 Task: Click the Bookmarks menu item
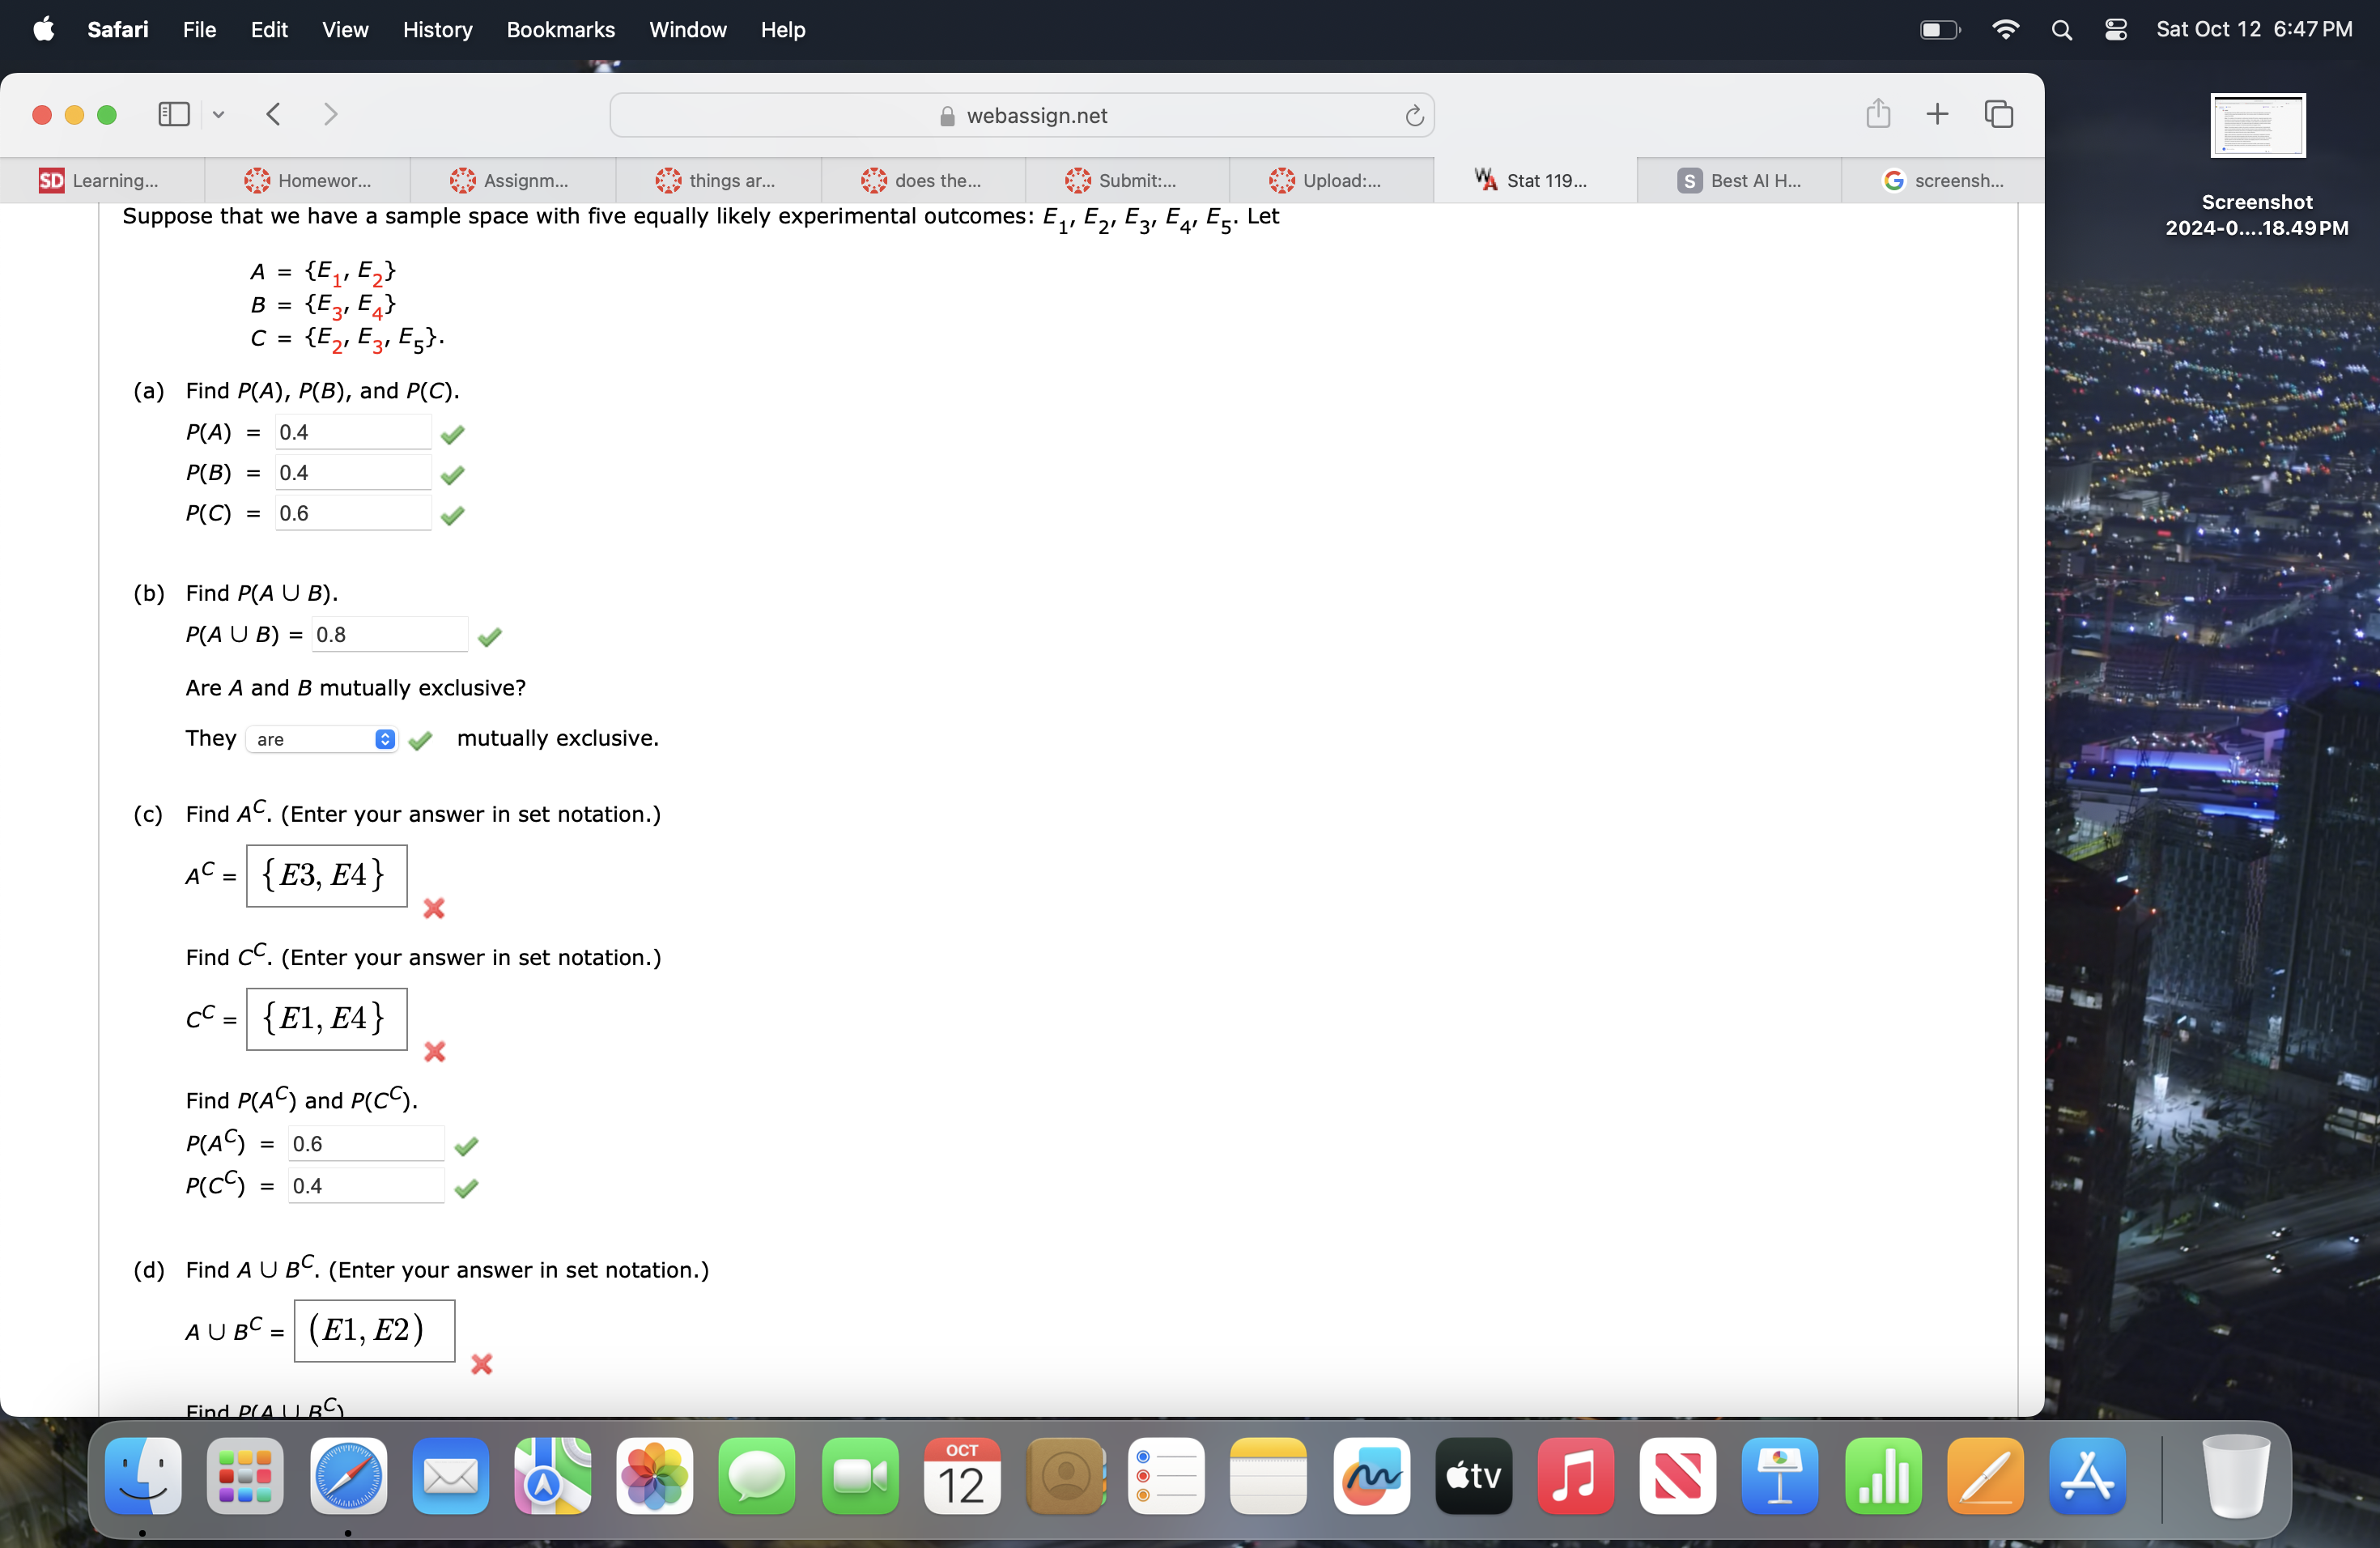(559, 28)
